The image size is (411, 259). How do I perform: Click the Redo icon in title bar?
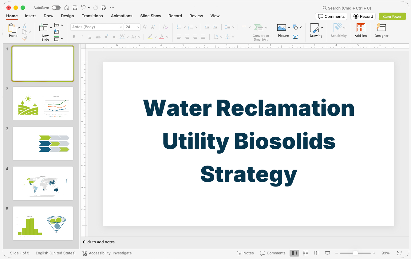click(96, 8)
